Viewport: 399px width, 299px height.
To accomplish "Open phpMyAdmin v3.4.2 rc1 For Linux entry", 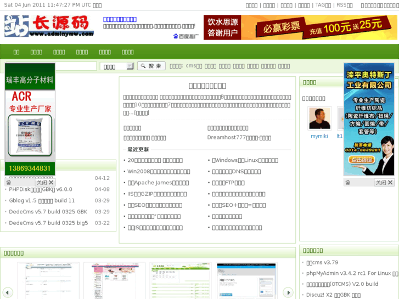I will [x=352, y=273].
